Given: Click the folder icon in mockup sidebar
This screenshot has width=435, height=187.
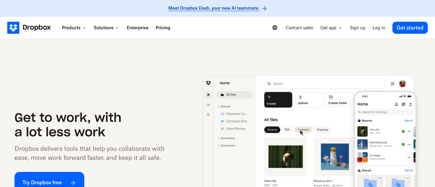Looking at the screenshot, I should (208, 105).
